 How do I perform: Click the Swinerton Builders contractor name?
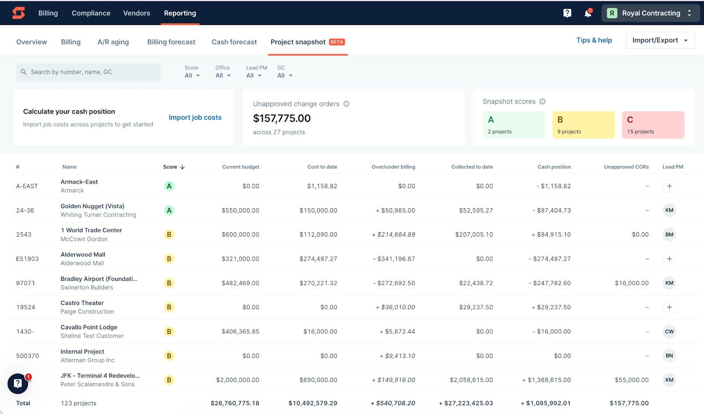pos(87,287)
